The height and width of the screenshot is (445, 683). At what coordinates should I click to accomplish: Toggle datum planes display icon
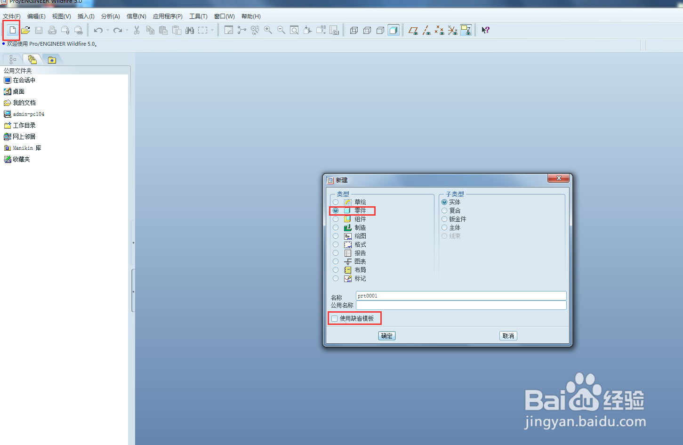point(413,30)
